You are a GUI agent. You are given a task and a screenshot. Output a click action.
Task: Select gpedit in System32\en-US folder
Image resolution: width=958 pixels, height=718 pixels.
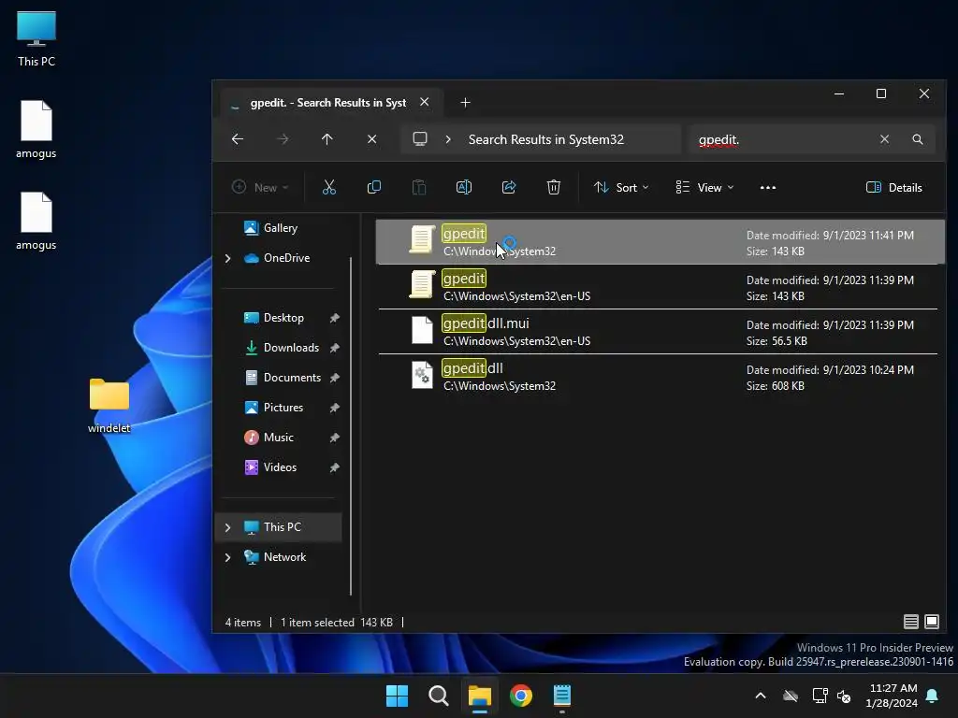(658, 287)
